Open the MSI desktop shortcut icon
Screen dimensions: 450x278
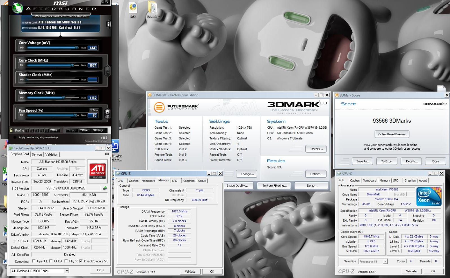point(133,10)
